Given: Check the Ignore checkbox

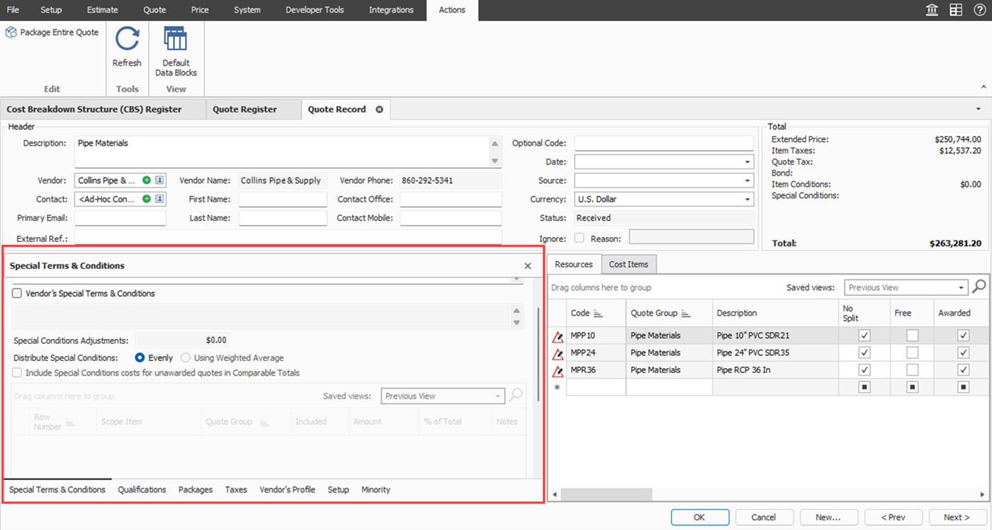Looking at the screenshot, I should (580, 238).
